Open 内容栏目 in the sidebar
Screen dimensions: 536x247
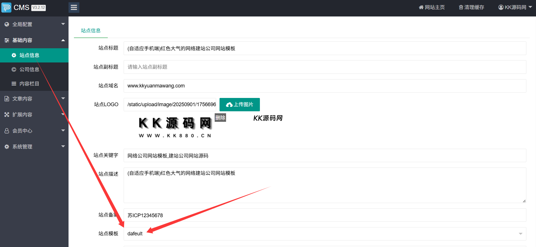[34, 84]
